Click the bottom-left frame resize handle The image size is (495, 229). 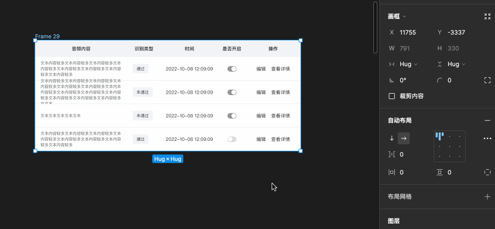35,151
